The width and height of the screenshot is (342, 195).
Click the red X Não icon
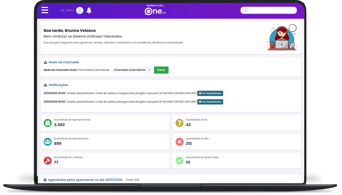[x=179, y=142]
